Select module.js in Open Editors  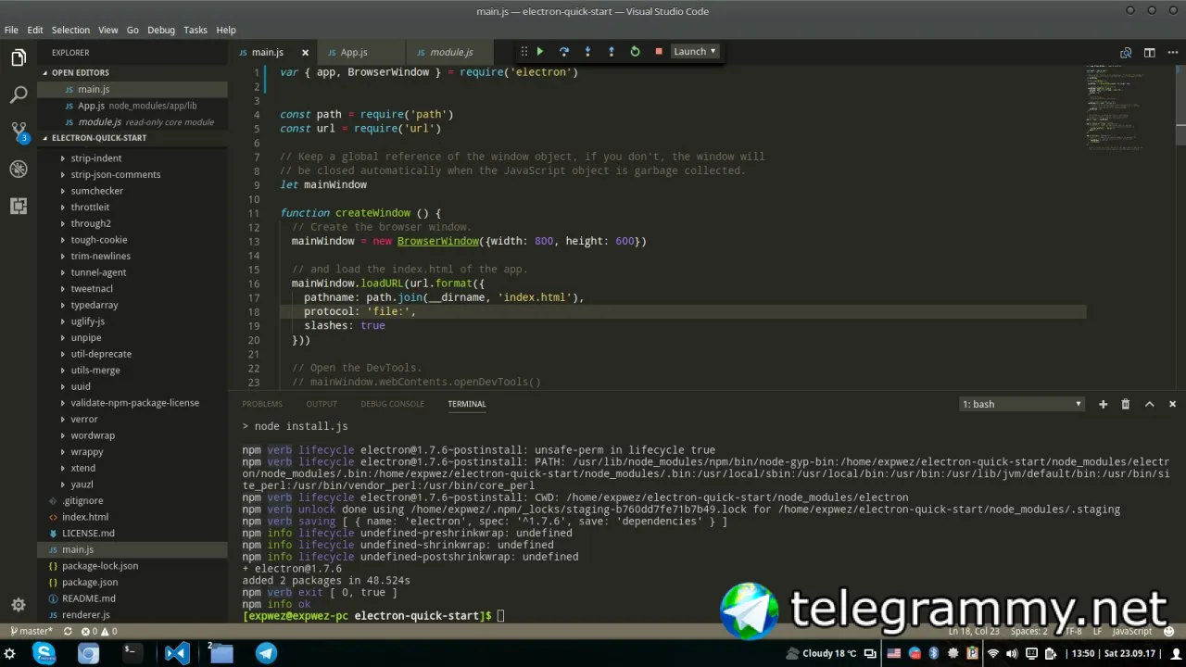click(132, 122)
